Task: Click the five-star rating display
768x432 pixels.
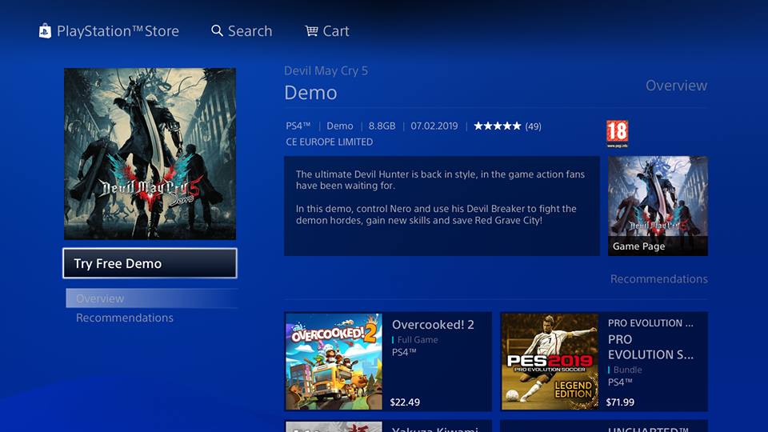Action: pyautogui.click(x=497, y=126)
